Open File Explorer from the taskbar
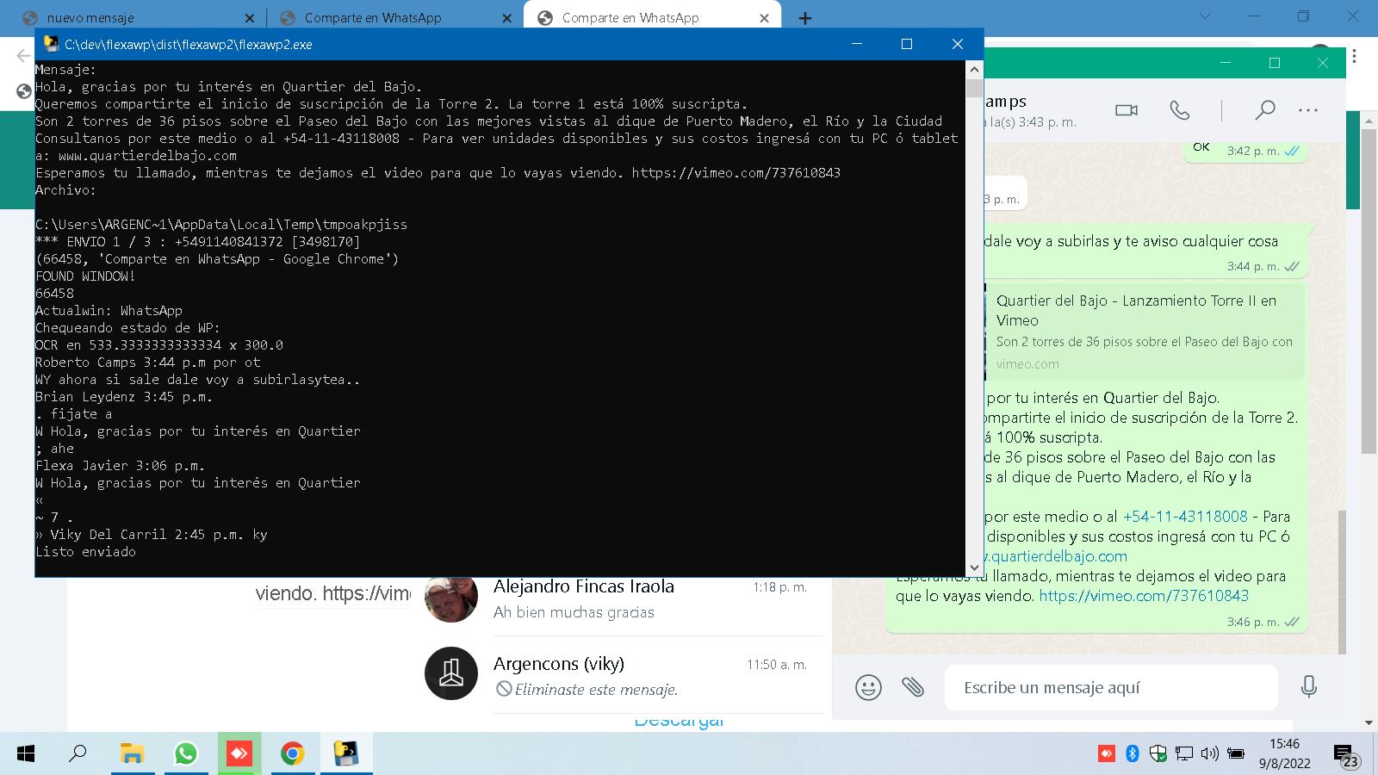 tap(131, 753)
